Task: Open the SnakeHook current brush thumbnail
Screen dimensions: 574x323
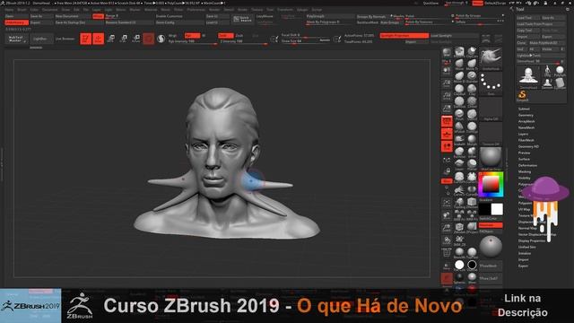Action: tap(491, 58)
